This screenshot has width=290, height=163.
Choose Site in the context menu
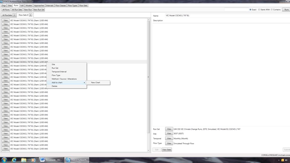click(x=66, y=64)
